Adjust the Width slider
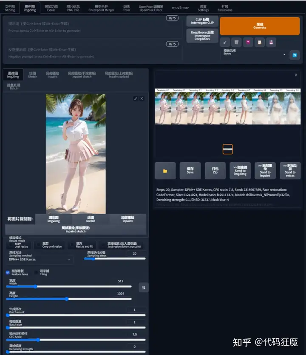The image size is (306, 355). click(69, 286)
